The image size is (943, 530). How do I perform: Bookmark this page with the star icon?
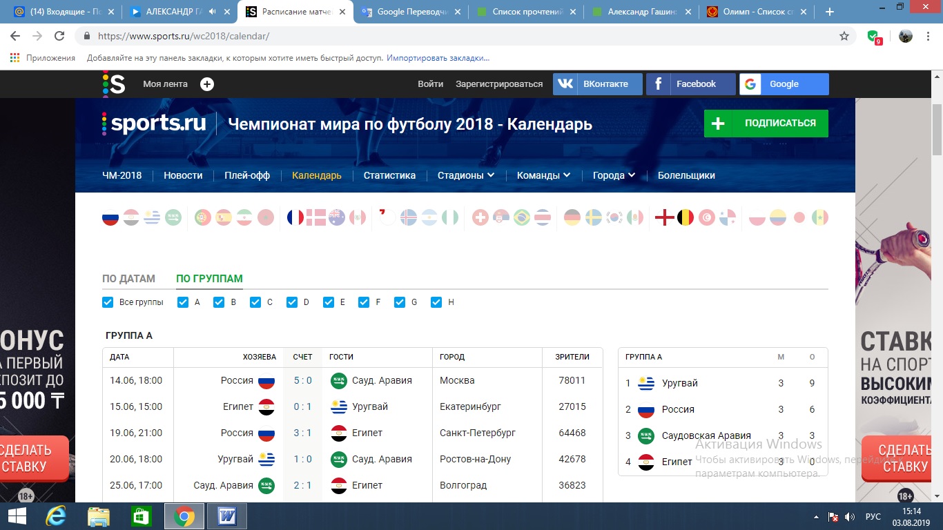(844, 37)
